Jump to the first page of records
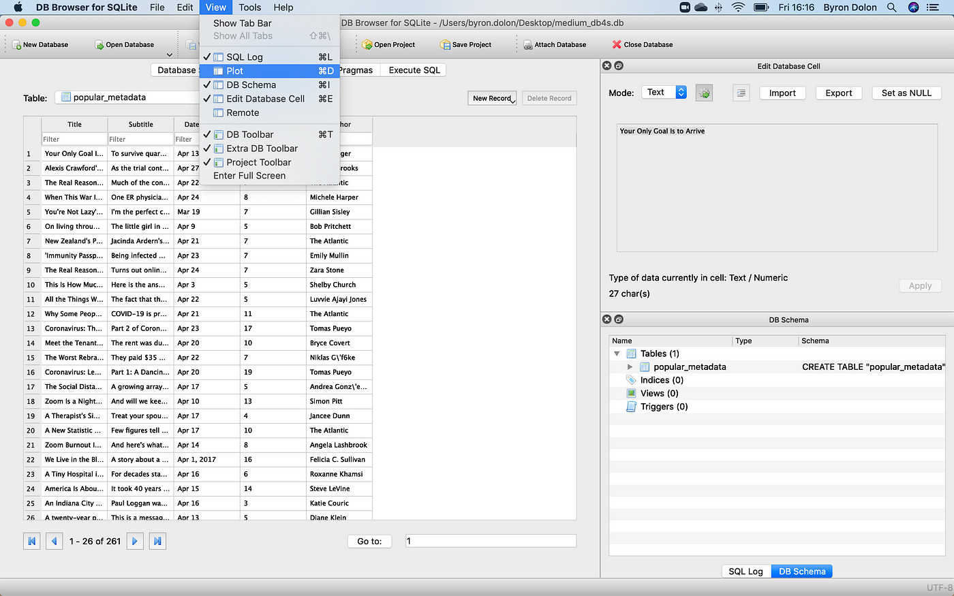 tap(32, 541)
